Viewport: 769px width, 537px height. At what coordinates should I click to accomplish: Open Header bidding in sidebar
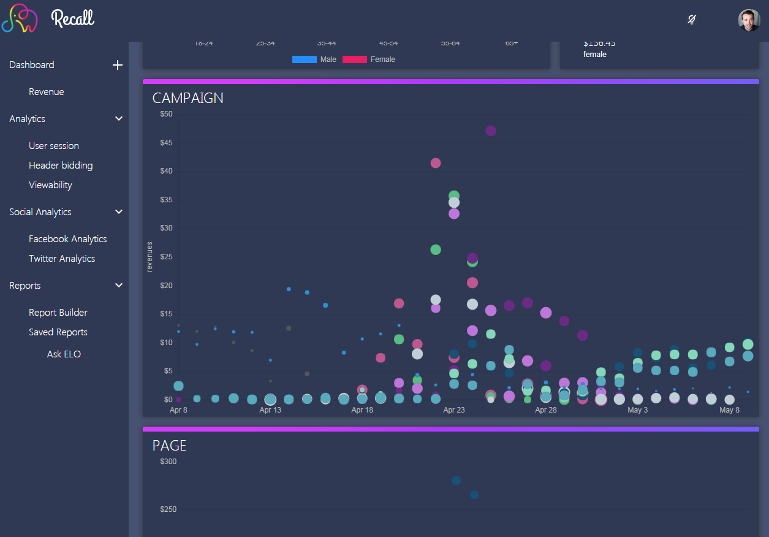tap(61, 166)
